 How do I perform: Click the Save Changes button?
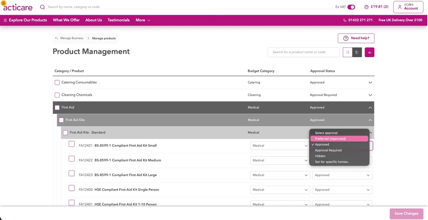coord(406,213)
